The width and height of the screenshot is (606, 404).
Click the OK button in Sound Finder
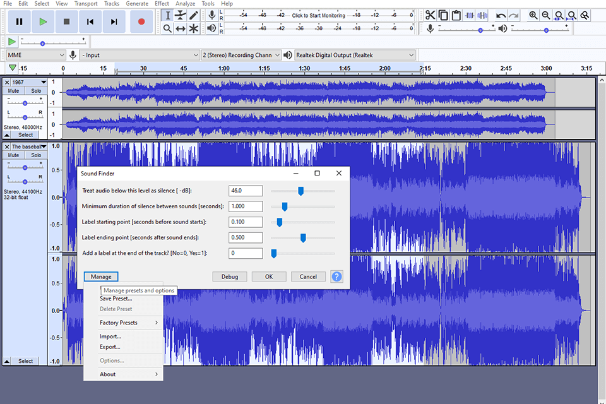point(269,276)
